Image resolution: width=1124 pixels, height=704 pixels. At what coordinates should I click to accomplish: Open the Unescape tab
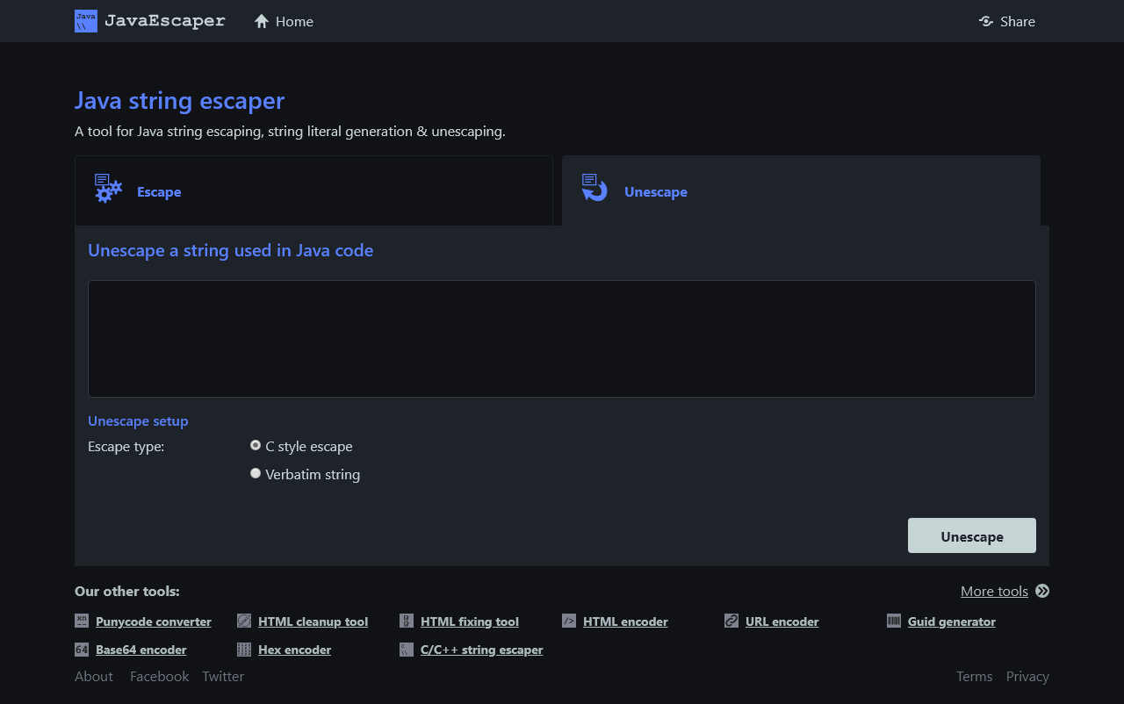[x=801, y=191]
